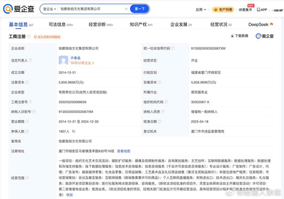Image resolution: width=284 pixels, height=199 pixels.
Task: Open the 老户特惠 promotion badge
Action: (223, 10)
